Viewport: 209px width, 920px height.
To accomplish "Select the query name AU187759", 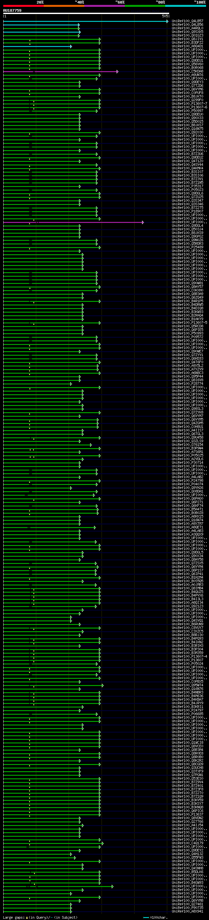I will pyautogui.click(x=12, y=11).
